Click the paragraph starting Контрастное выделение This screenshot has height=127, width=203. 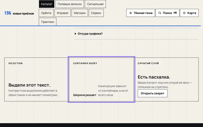(33, 93)
